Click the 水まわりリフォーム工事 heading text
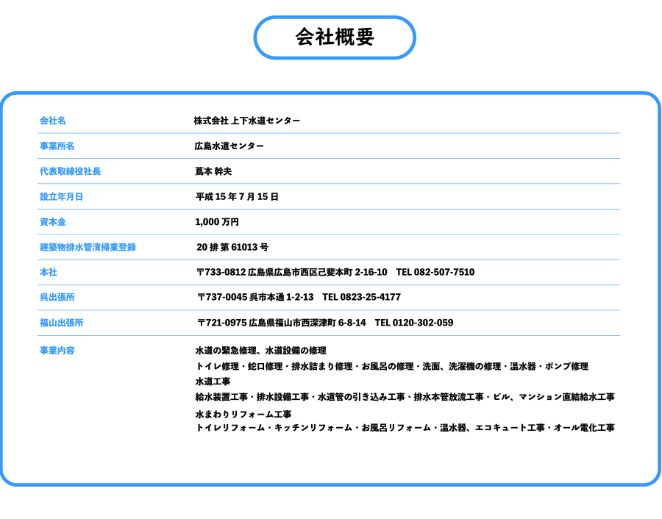 tap(243, 414)
